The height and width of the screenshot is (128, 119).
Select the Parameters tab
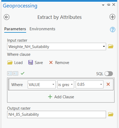tap(15, 29)
